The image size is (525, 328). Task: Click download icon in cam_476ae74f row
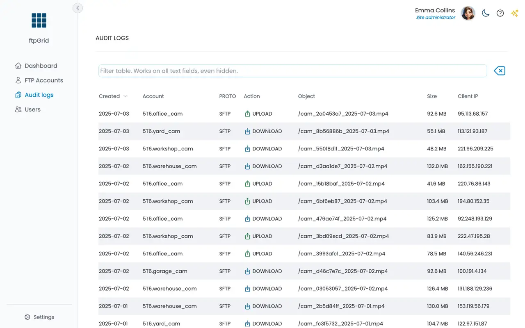(247, 219)
